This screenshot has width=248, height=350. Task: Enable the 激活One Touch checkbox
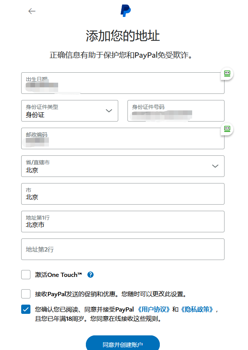[26, 275]
